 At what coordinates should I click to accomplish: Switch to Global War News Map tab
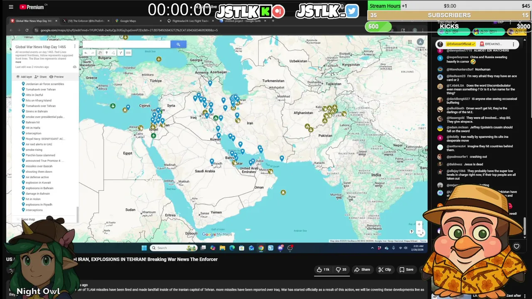click(x=34, y=21)
